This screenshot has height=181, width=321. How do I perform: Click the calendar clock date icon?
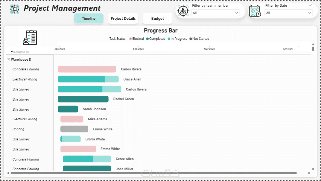pyautogui.click(x=255, y=11)
